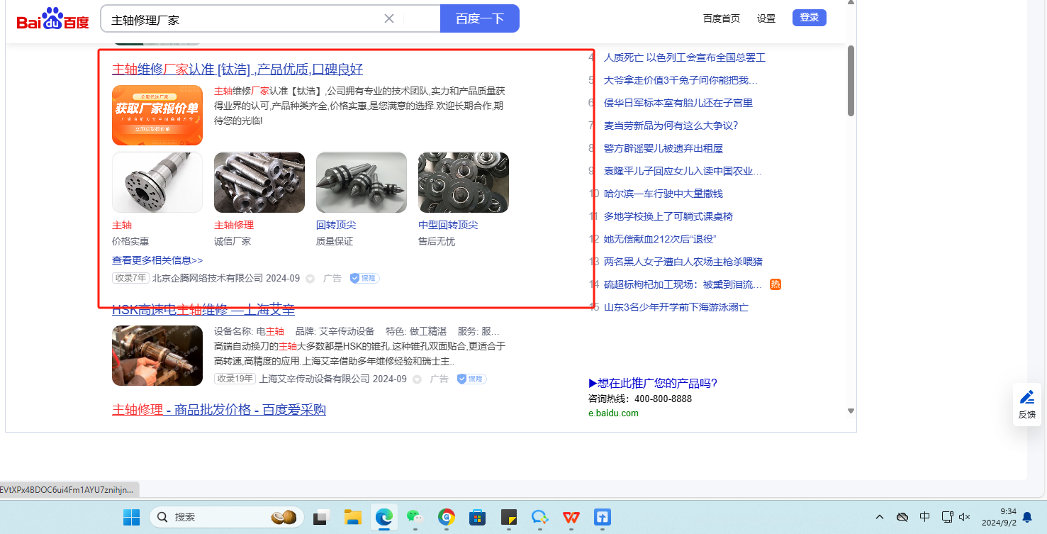Click the 主轴修理 product thumbnail image
This screenshot has width=1047, height=534.
[x=259, y=182]
